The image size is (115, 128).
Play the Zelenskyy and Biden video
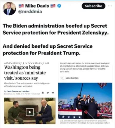point(30,112)
